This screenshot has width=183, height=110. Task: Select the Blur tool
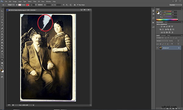[2, 46]
